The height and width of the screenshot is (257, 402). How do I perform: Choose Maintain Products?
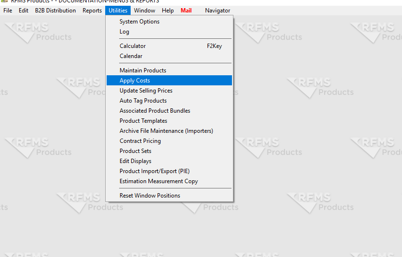(x=169, y=70)
